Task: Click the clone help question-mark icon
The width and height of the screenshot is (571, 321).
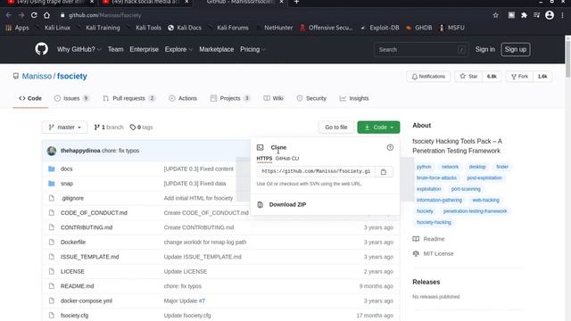Action: point(390,147)
